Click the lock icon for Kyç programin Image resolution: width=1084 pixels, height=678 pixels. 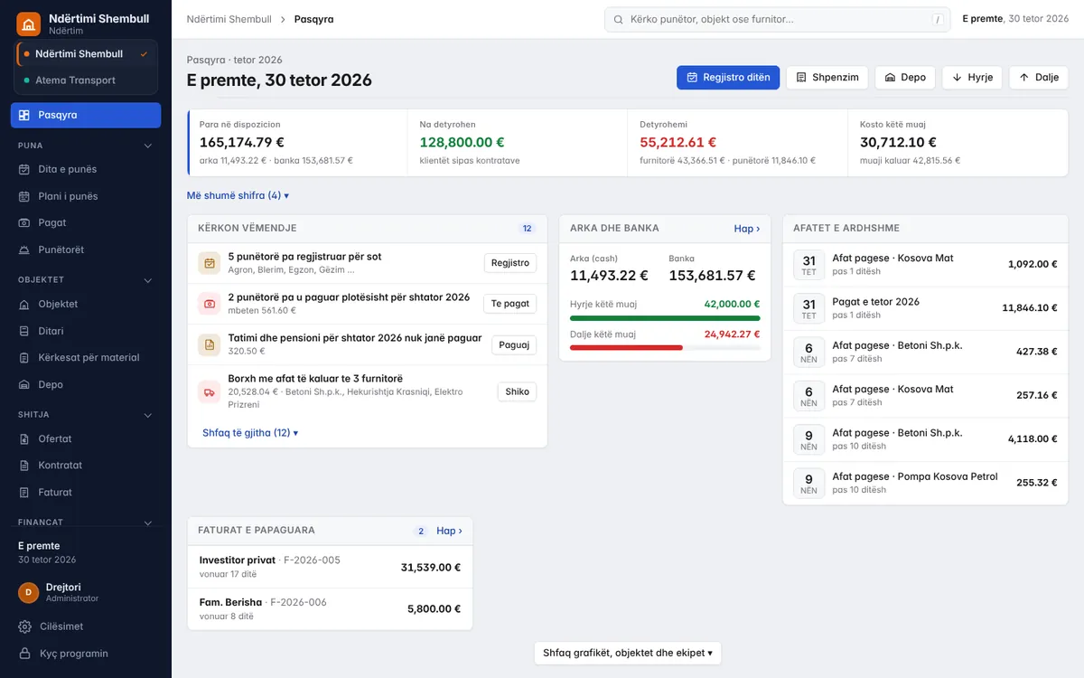point(24,654)
